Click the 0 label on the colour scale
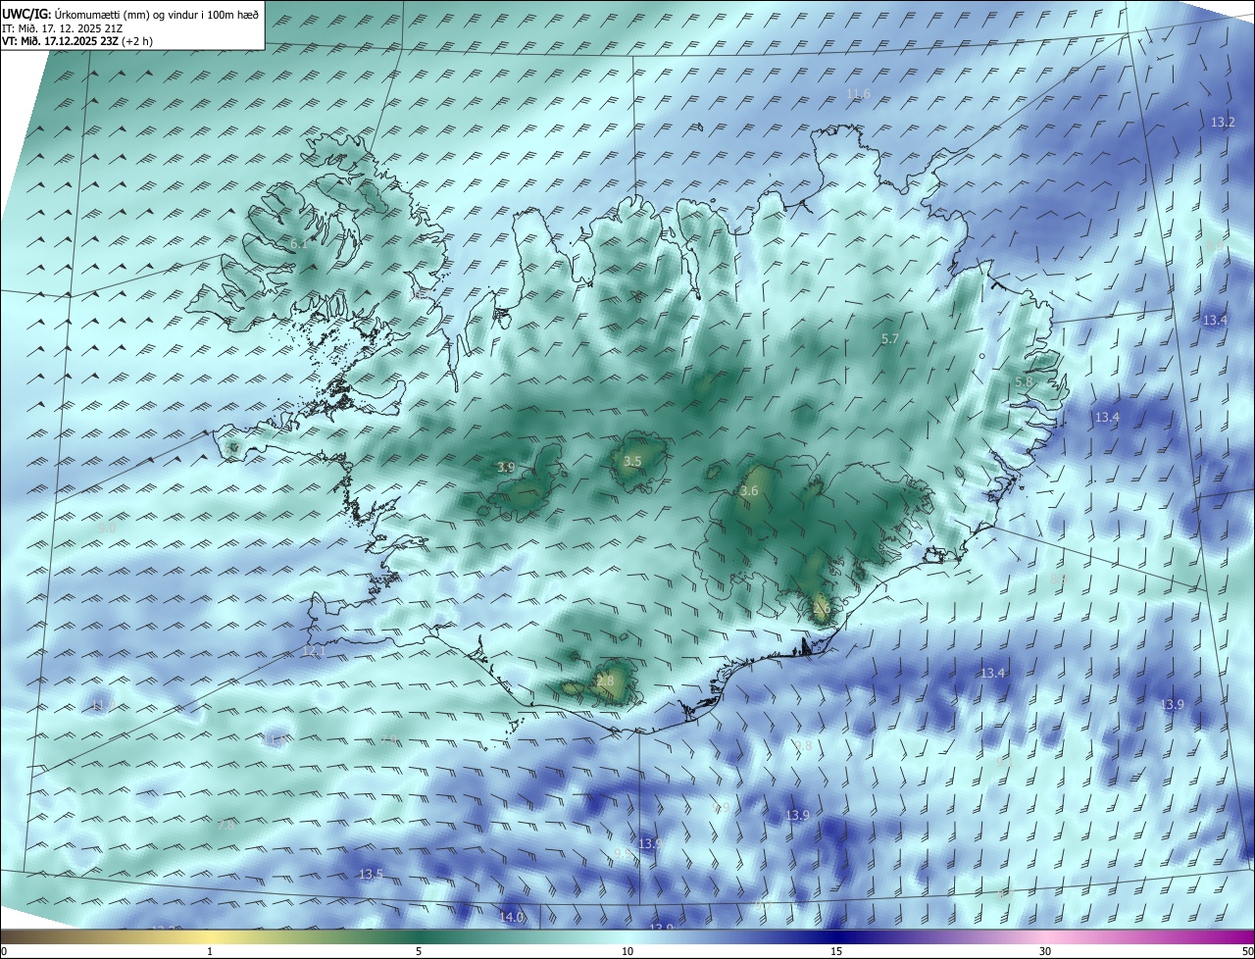The height and width of the screenshot is (959, 1255). pyautogui.click(x=4, y=951)
